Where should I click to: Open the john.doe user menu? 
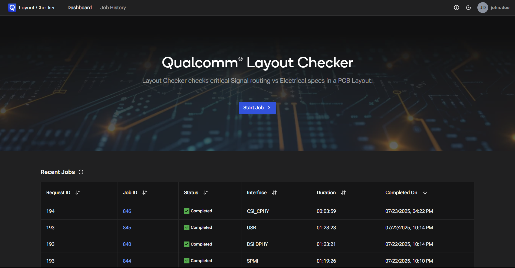tap(500, 8)
